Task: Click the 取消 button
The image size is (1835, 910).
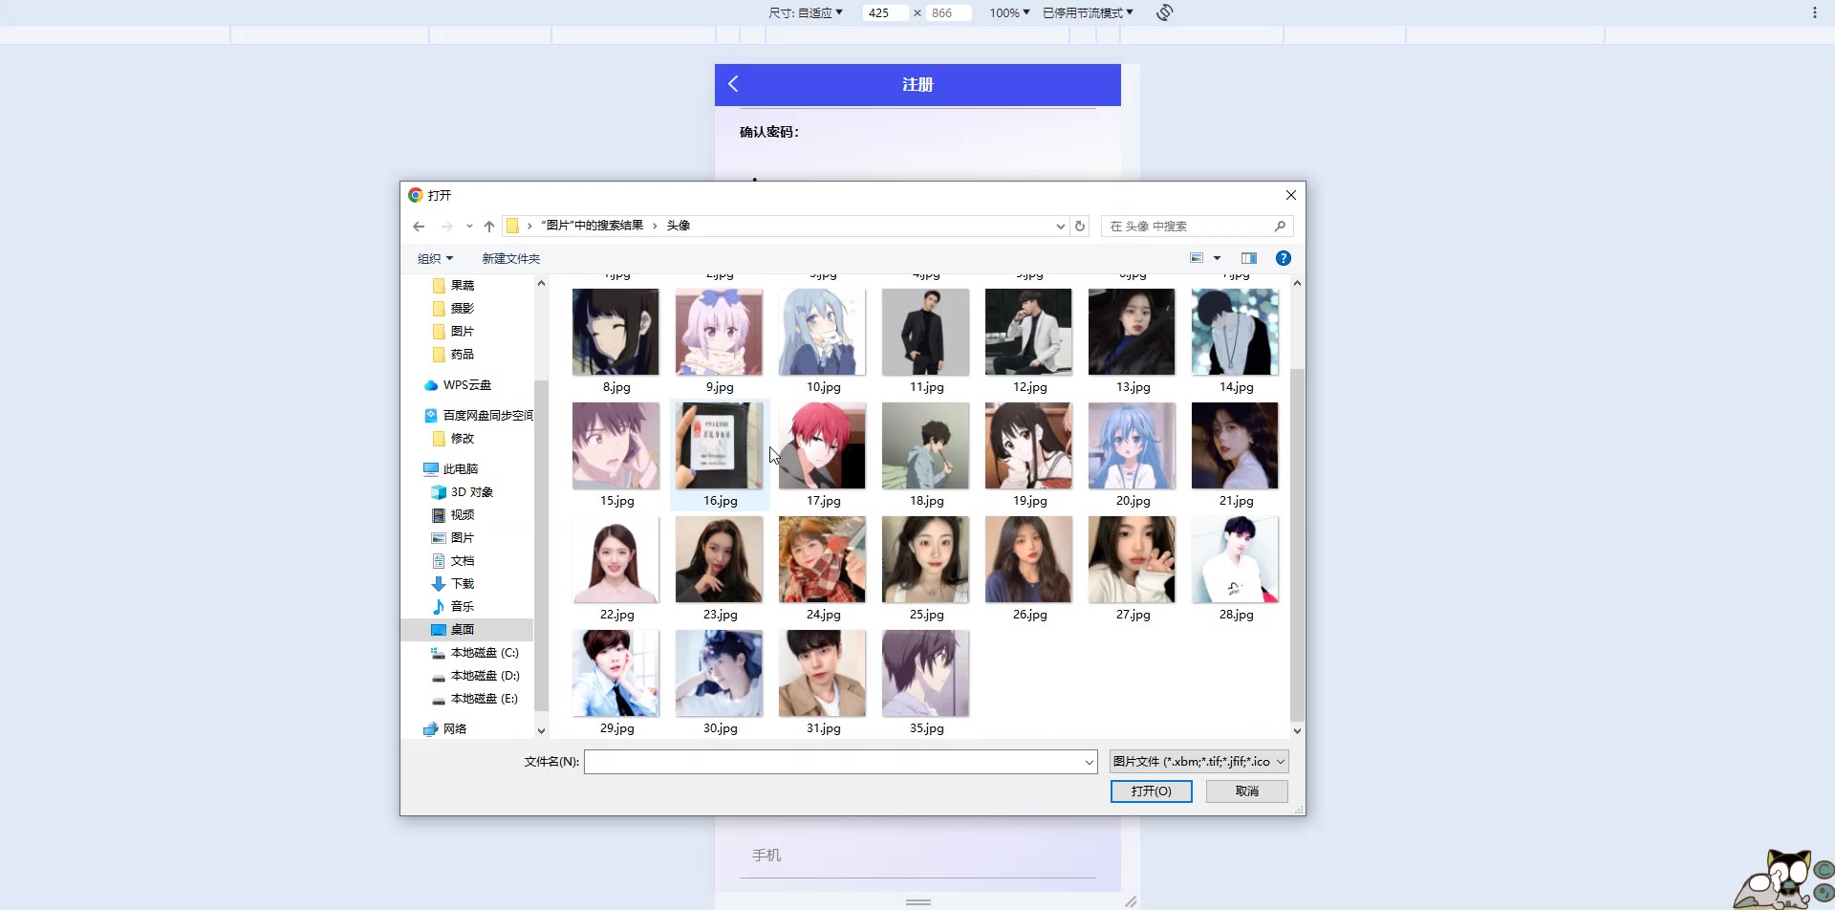Action: 1246,791
